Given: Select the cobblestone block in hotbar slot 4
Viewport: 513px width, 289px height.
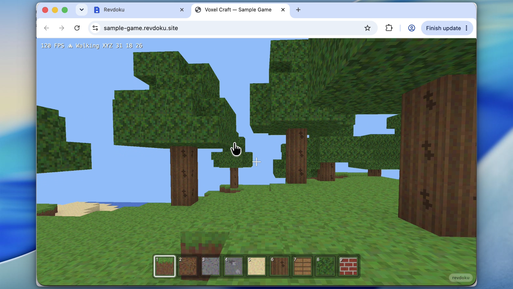Looking at the screenshot, I should 234,266.
